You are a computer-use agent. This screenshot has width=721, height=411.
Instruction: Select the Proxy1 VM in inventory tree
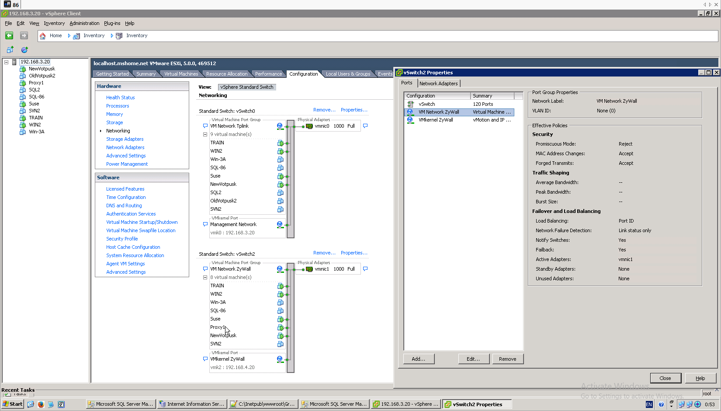click(x=36, y=83)
